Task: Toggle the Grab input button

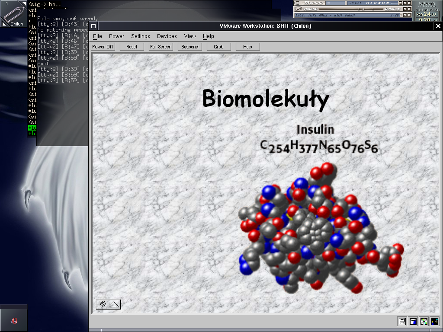Action: [218, 47]
